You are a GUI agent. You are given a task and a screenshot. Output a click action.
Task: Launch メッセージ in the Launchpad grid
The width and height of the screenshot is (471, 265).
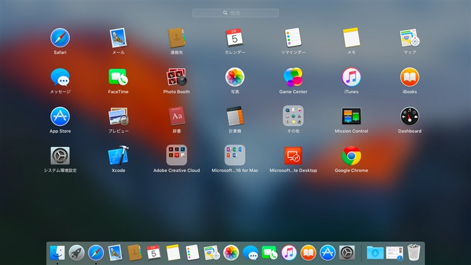coord(60,77)
